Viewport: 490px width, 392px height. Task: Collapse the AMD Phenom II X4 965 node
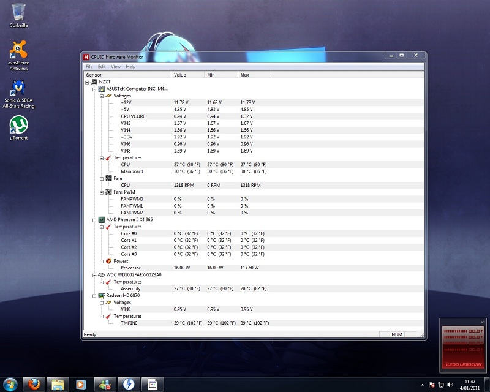(x=94, y=219)
